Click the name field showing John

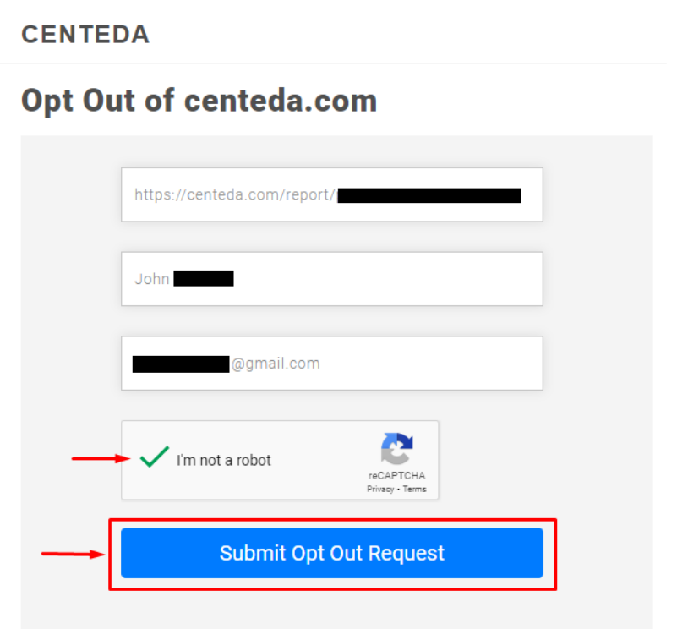(x=332, y=279)
